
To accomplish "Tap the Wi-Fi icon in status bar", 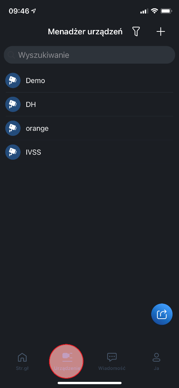I will coord(154,11).
